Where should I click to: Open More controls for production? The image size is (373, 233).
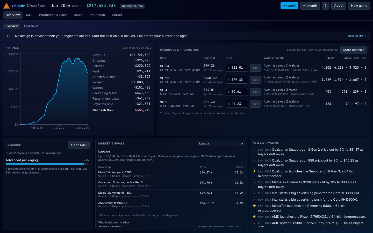pos(354,50)
